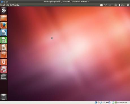Open the power session gear menu
This screenshot has width=130, height=104.
coord(128,5)
